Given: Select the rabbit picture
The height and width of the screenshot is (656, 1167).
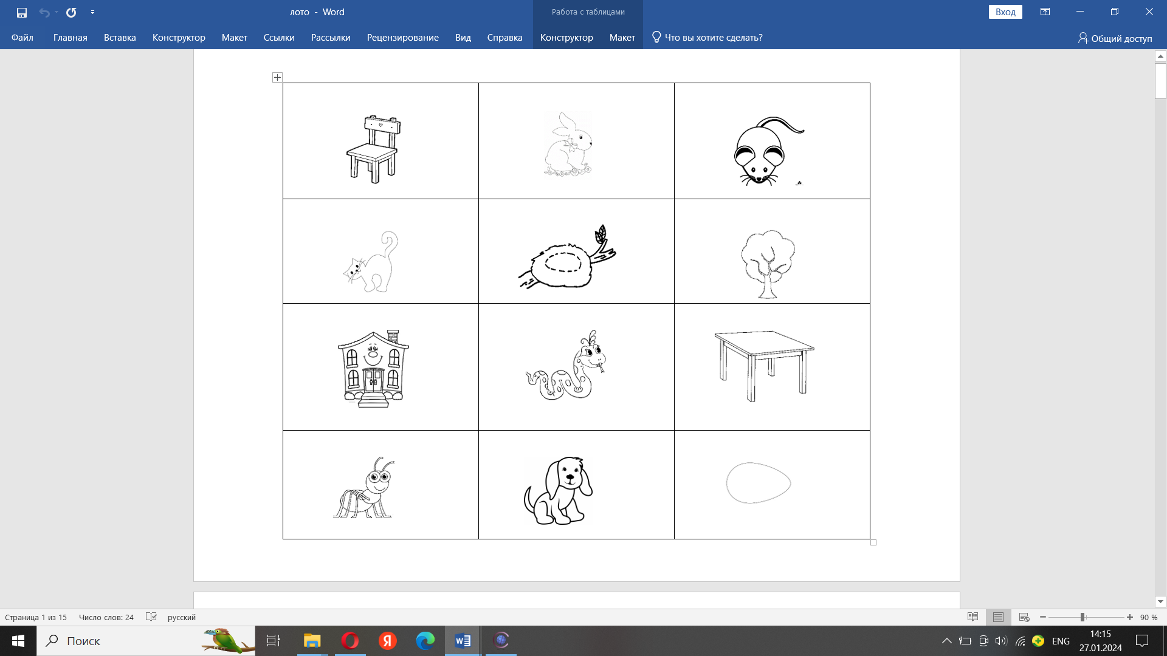Looking at the screenshot, I should coord(568,145).
